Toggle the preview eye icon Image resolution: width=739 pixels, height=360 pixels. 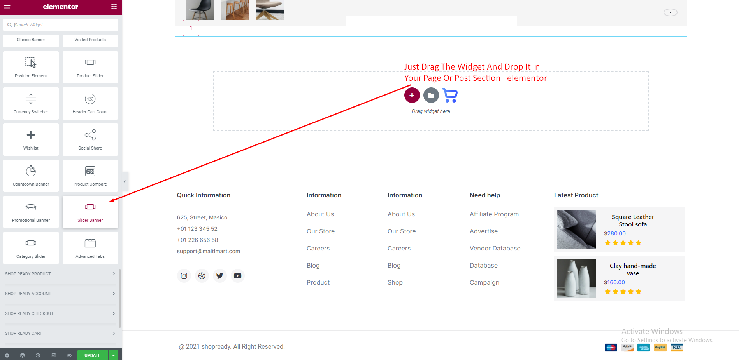[x=69, y=355]
